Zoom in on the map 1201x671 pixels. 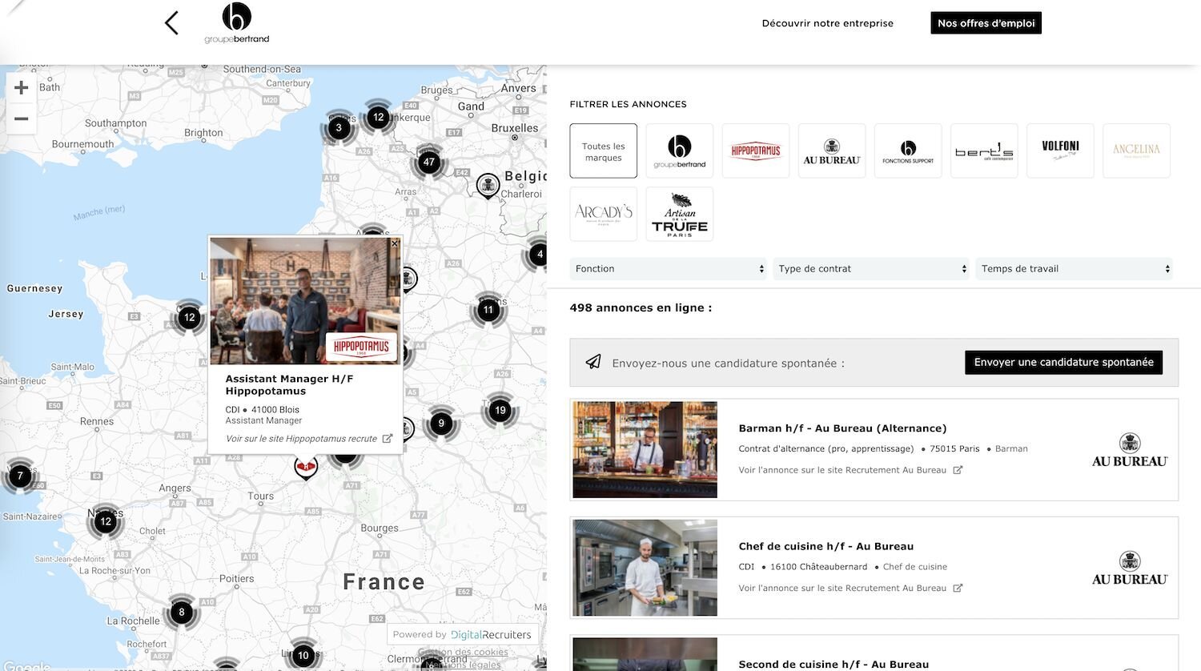point(22,88)
